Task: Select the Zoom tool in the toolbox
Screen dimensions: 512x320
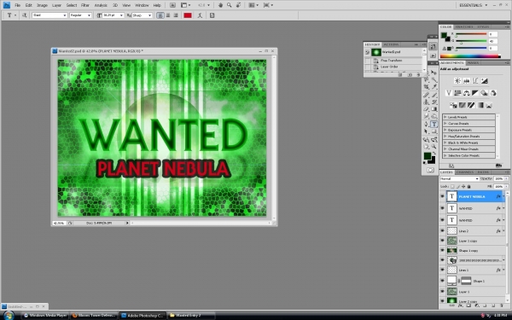Action: 434,147
